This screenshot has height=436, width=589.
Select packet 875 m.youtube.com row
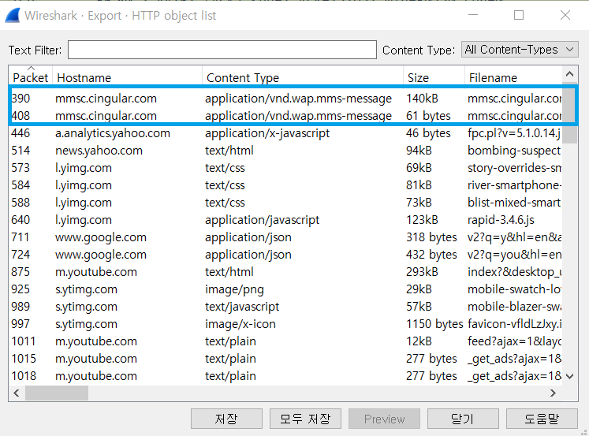[286, 271]
